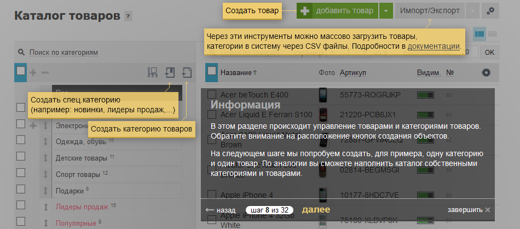Grab the sort handle beside Подарки
This screenshot has width=520, height=229.
pos(45,191)
